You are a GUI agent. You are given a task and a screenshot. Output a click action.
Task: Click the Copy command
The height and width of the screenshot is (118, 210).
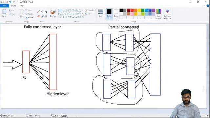12,14
